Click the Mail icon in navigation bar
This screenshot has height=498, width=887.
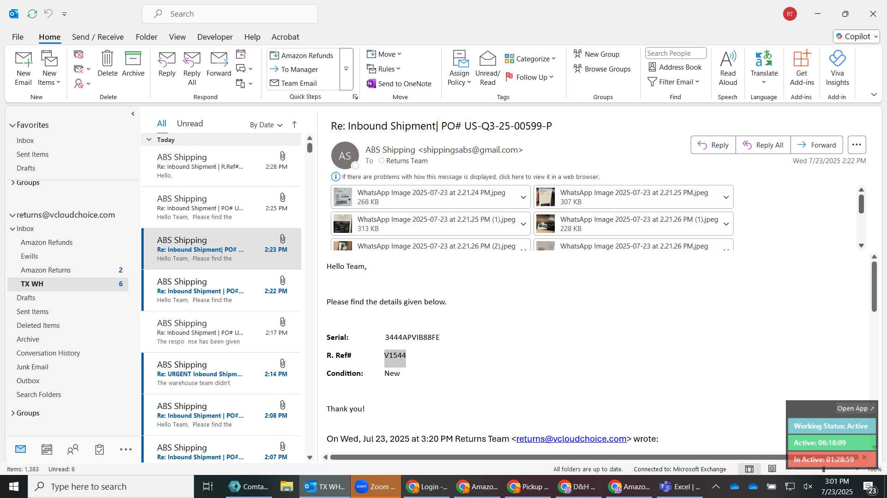(x=20, y=449)
